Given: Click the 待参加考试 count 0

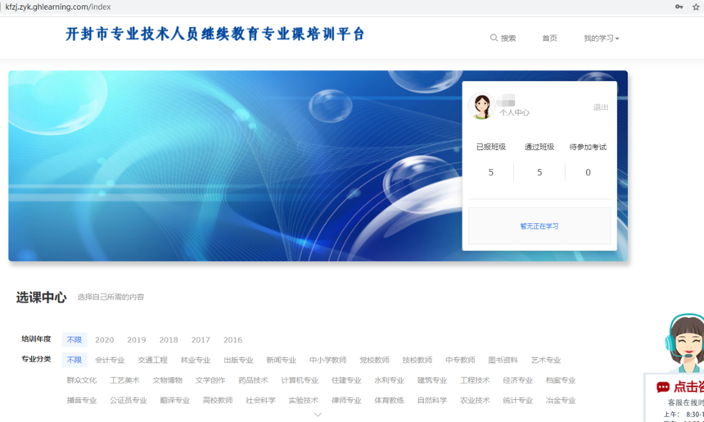Looking at the screenshot, I should tap(588, 173).
